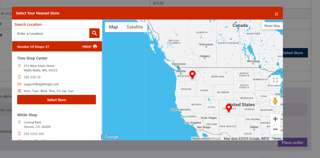Click the White Shop store name
This screenshot has width=320, height=158.
click(x=27, y=115)
